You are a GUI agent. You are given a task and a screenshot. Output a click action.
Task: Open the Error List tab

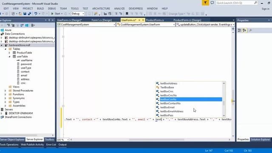click(51, 144)
